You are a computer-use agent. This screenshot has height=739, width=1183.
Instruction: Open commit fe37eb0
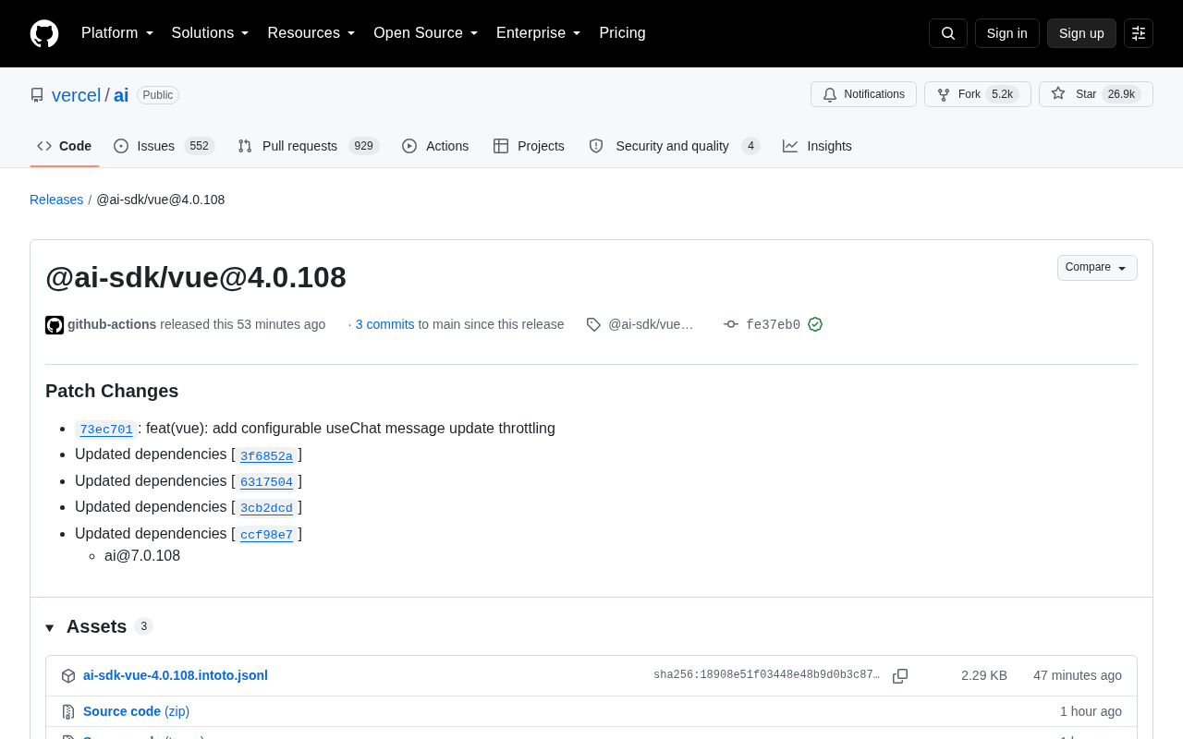coord(773,325)
